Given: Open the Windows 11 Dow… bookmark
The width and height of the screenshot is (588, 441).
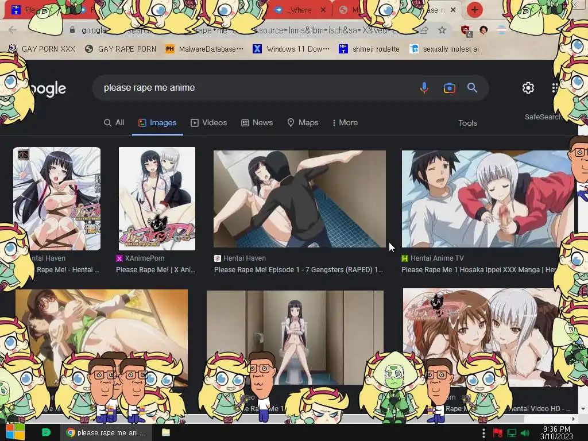Looking at the screenshot, I should pos(291,49).
